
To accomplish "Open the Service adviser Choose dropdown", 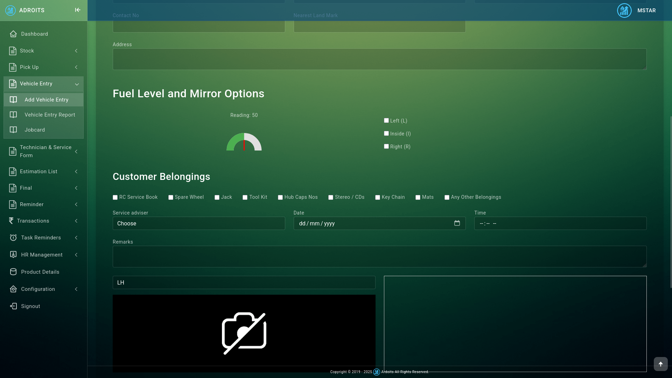I will coord(199,223).
